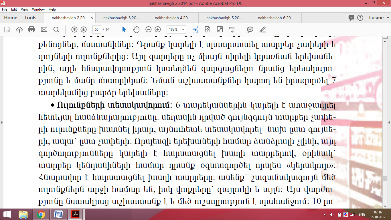The image size is (391, 220).
Task: Zoom in with the plus button
Action: click(158, 30)
